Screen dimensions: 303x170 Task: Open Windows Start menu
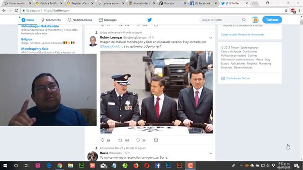[x=5, y=166]
